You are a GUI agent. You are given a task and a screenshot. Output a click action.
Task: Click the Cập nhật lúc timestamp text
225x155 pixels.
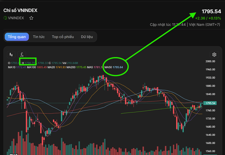pyautogui.click(x=168, y=24)
